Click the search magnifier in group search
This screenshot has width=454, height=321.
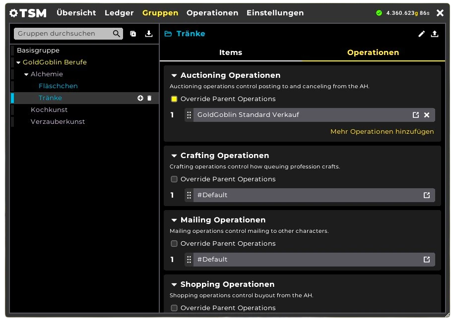(x=117, y=34)
